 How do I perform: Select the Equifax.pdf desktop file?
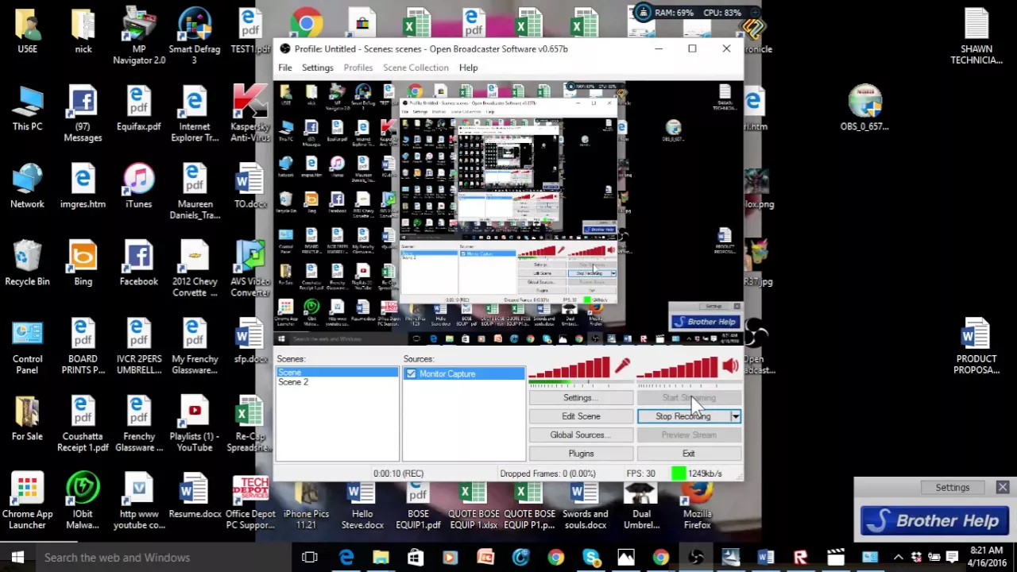138,109
